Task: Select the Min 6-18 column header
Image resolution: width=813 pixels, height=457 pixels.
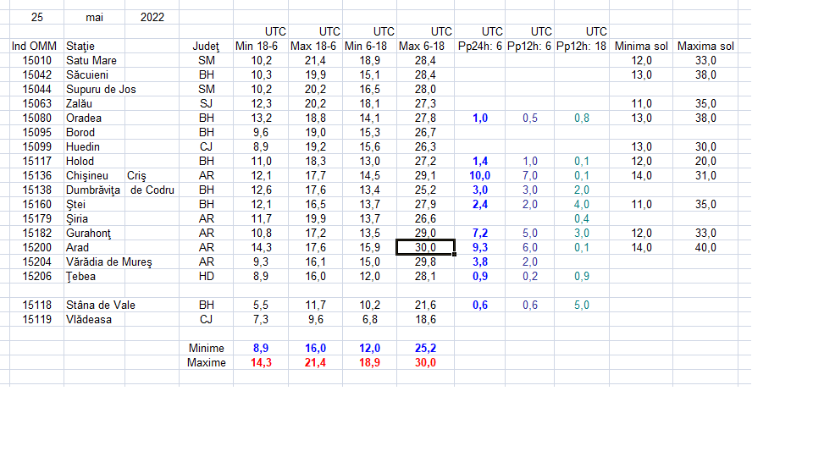Action: point(369,46)
